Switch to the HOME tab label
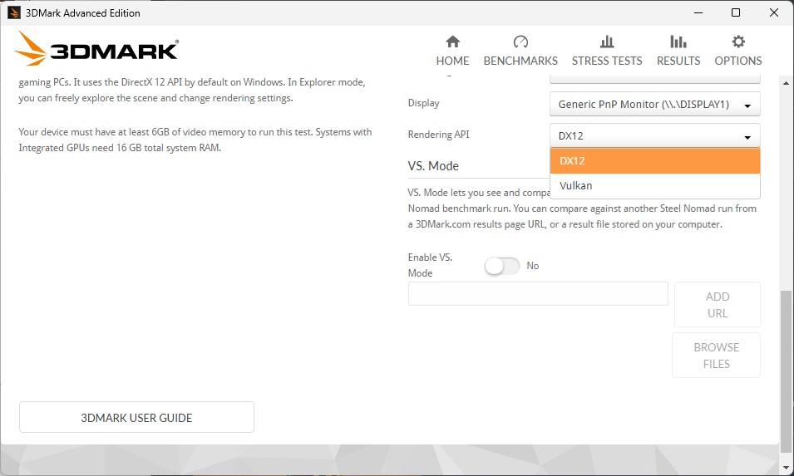The width and height of the screenshot is (794, 476). coord(452,61)
